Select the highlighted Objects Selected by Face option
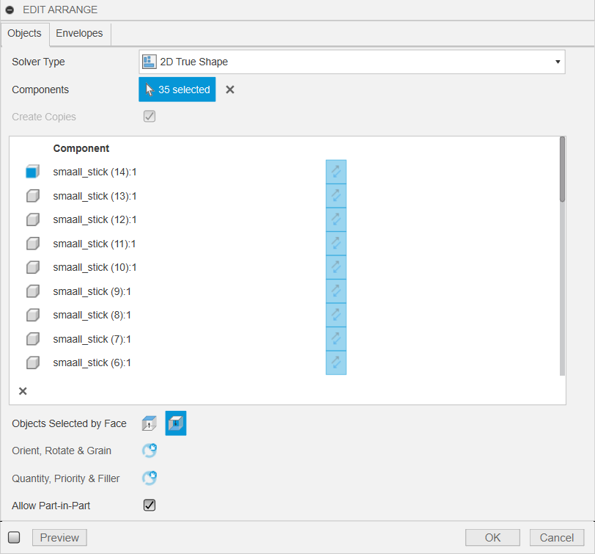This screenshot has width=595, height=554. [176, 423]
